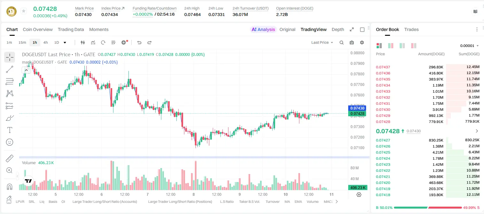Open the Coin Overview tab
This screenshot has width=484, height=214.
tap(38, 29)
